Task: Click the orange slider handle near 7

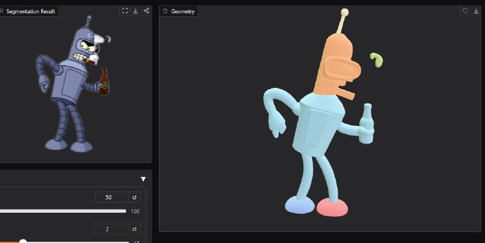Action: point(23,242)
